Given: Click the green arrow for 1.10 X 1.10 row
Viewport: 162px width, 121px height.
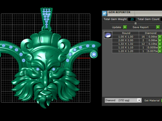Looking at the screenshot, I should click(x=160, y=47).
